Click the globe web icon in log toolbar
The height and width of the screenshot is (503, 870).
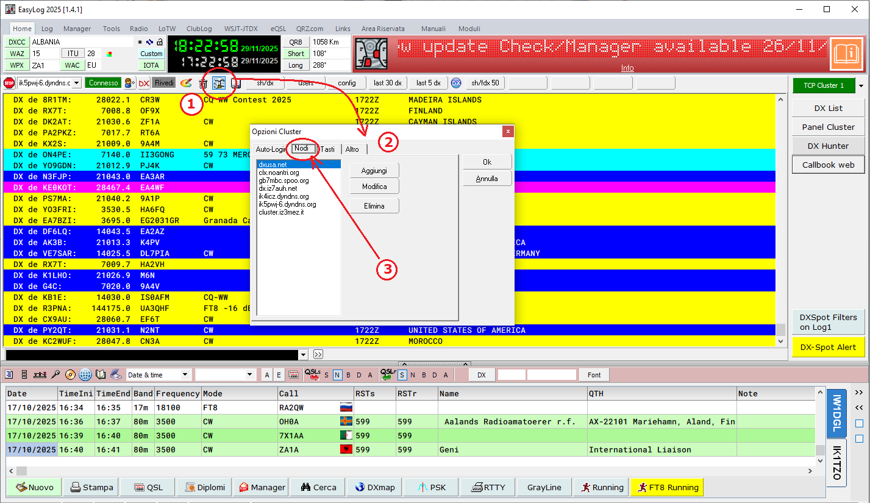point(85,375)
